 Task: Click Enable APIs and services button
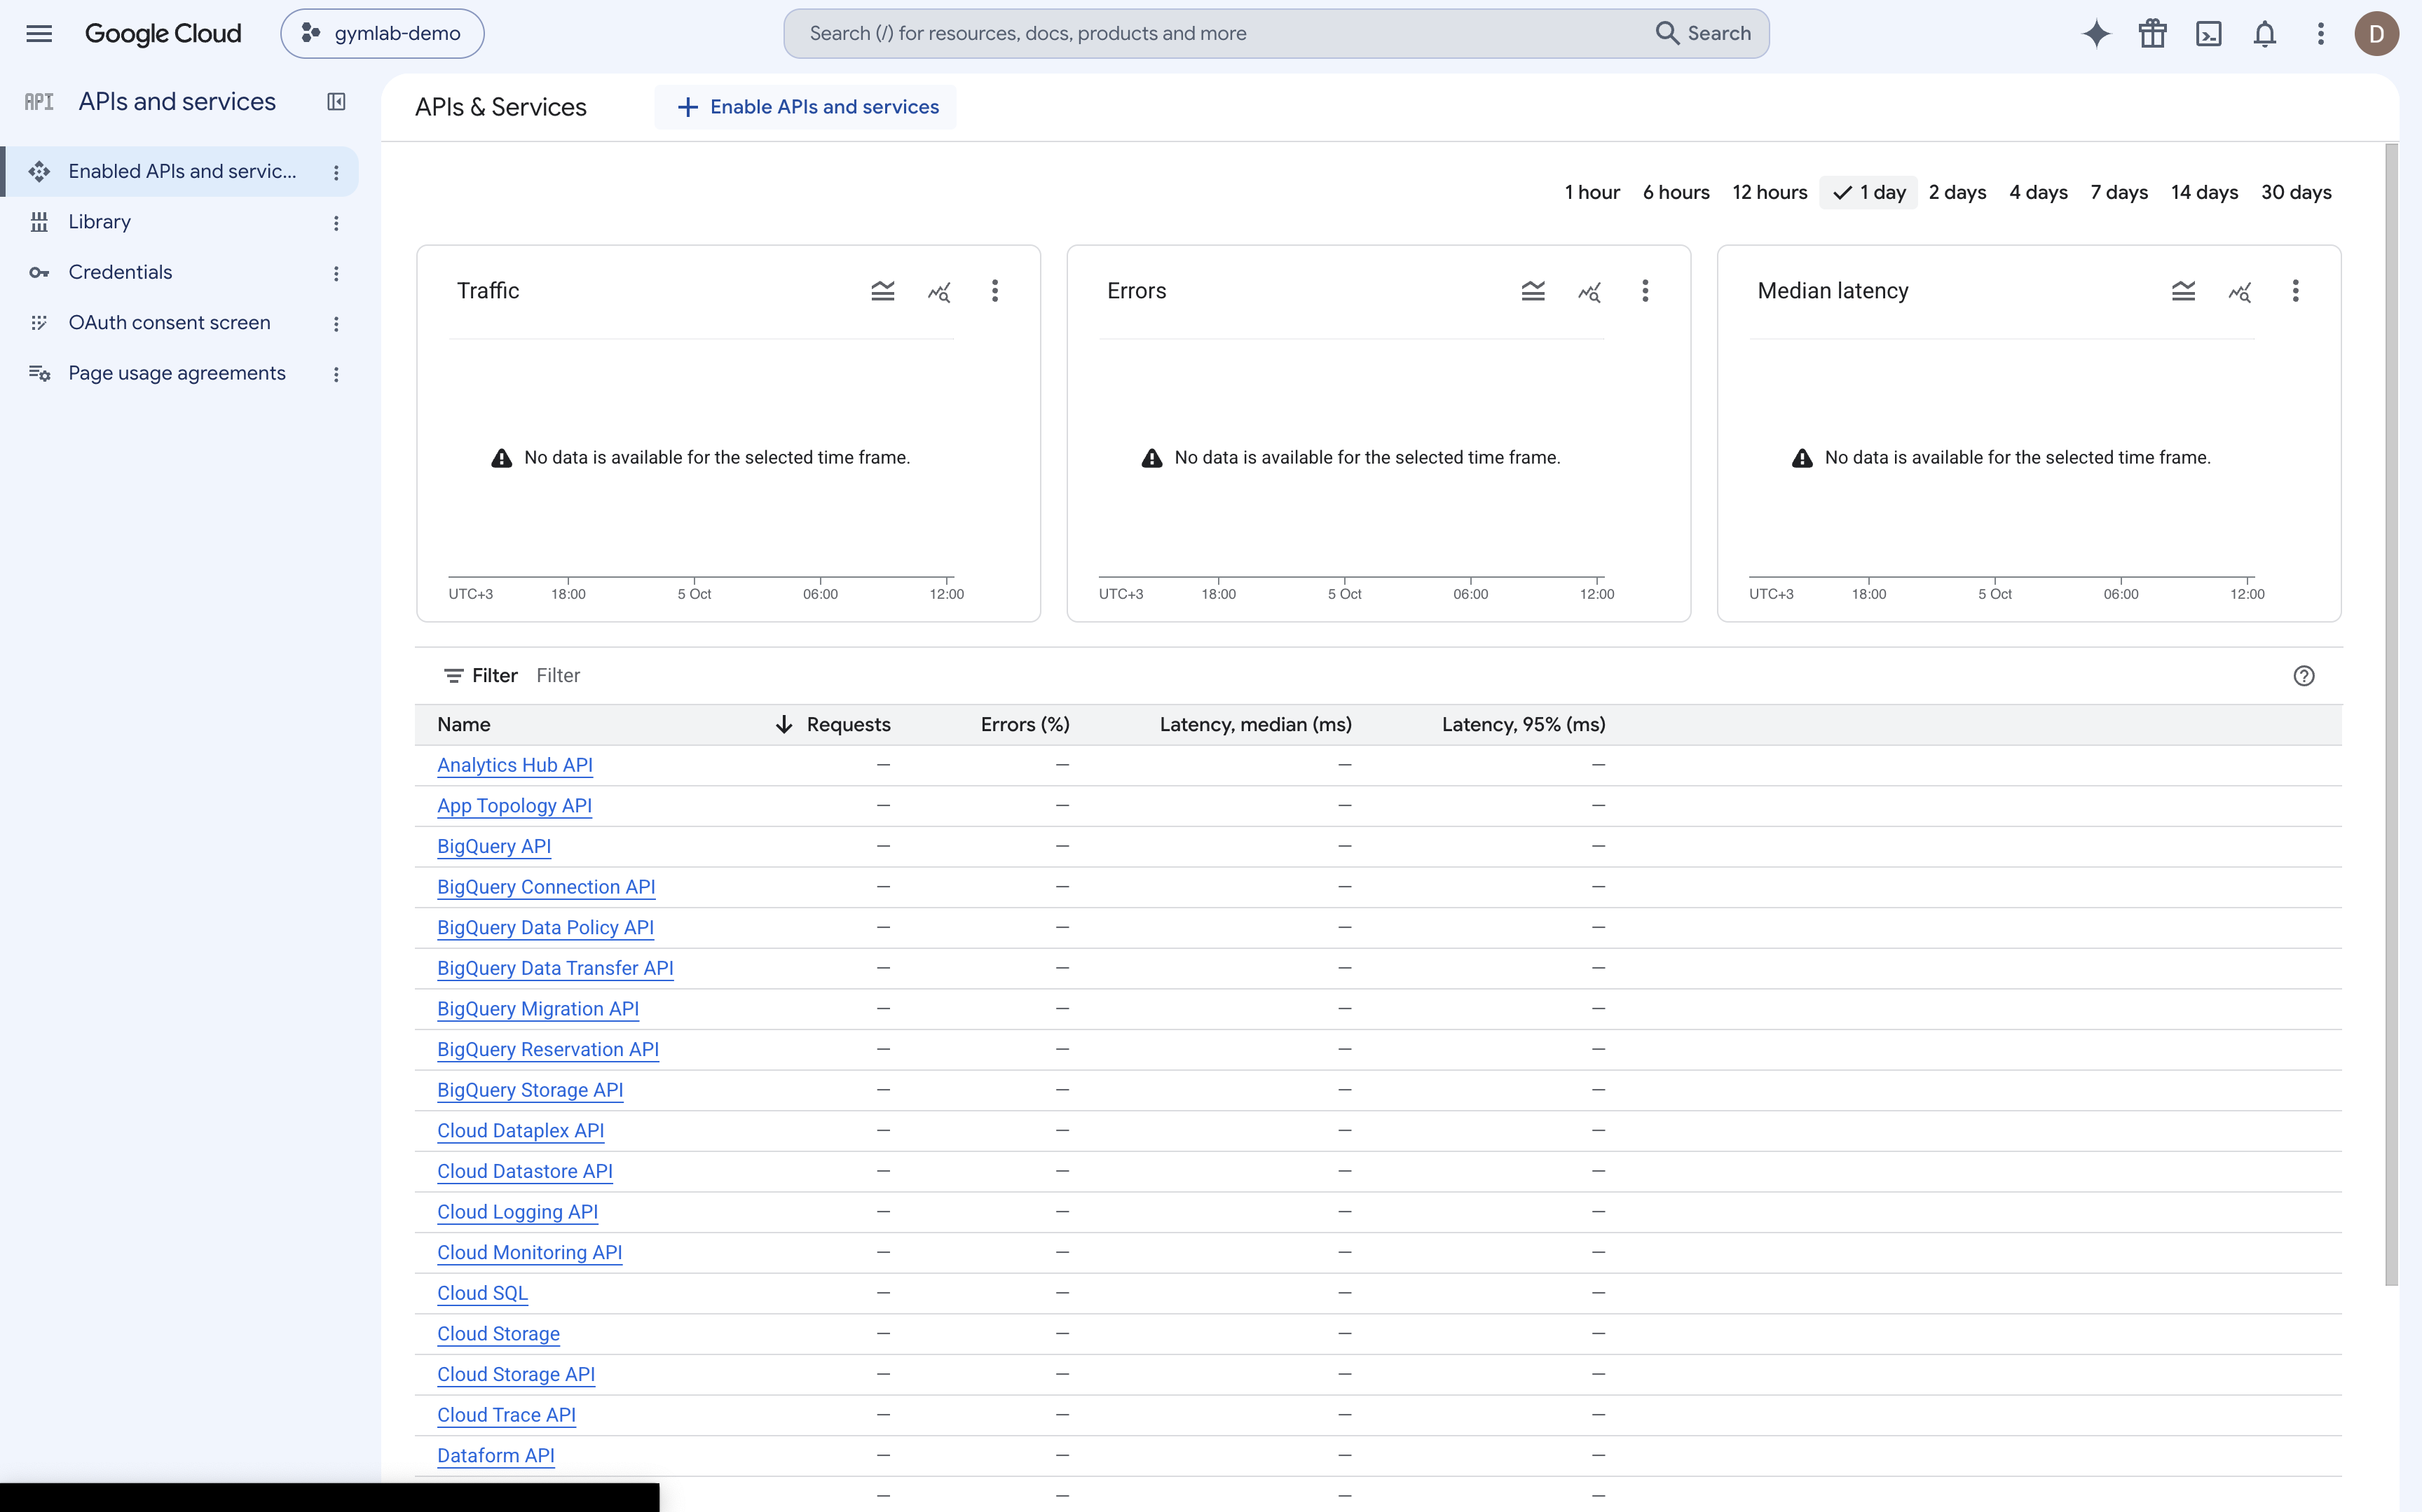[805, 107]
